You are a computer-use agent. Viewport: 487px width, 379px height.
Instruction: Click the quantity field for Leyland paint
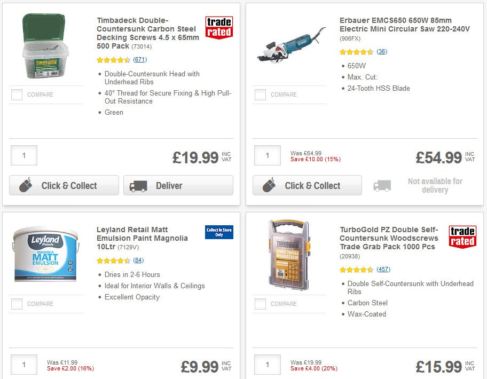(24, 365)
